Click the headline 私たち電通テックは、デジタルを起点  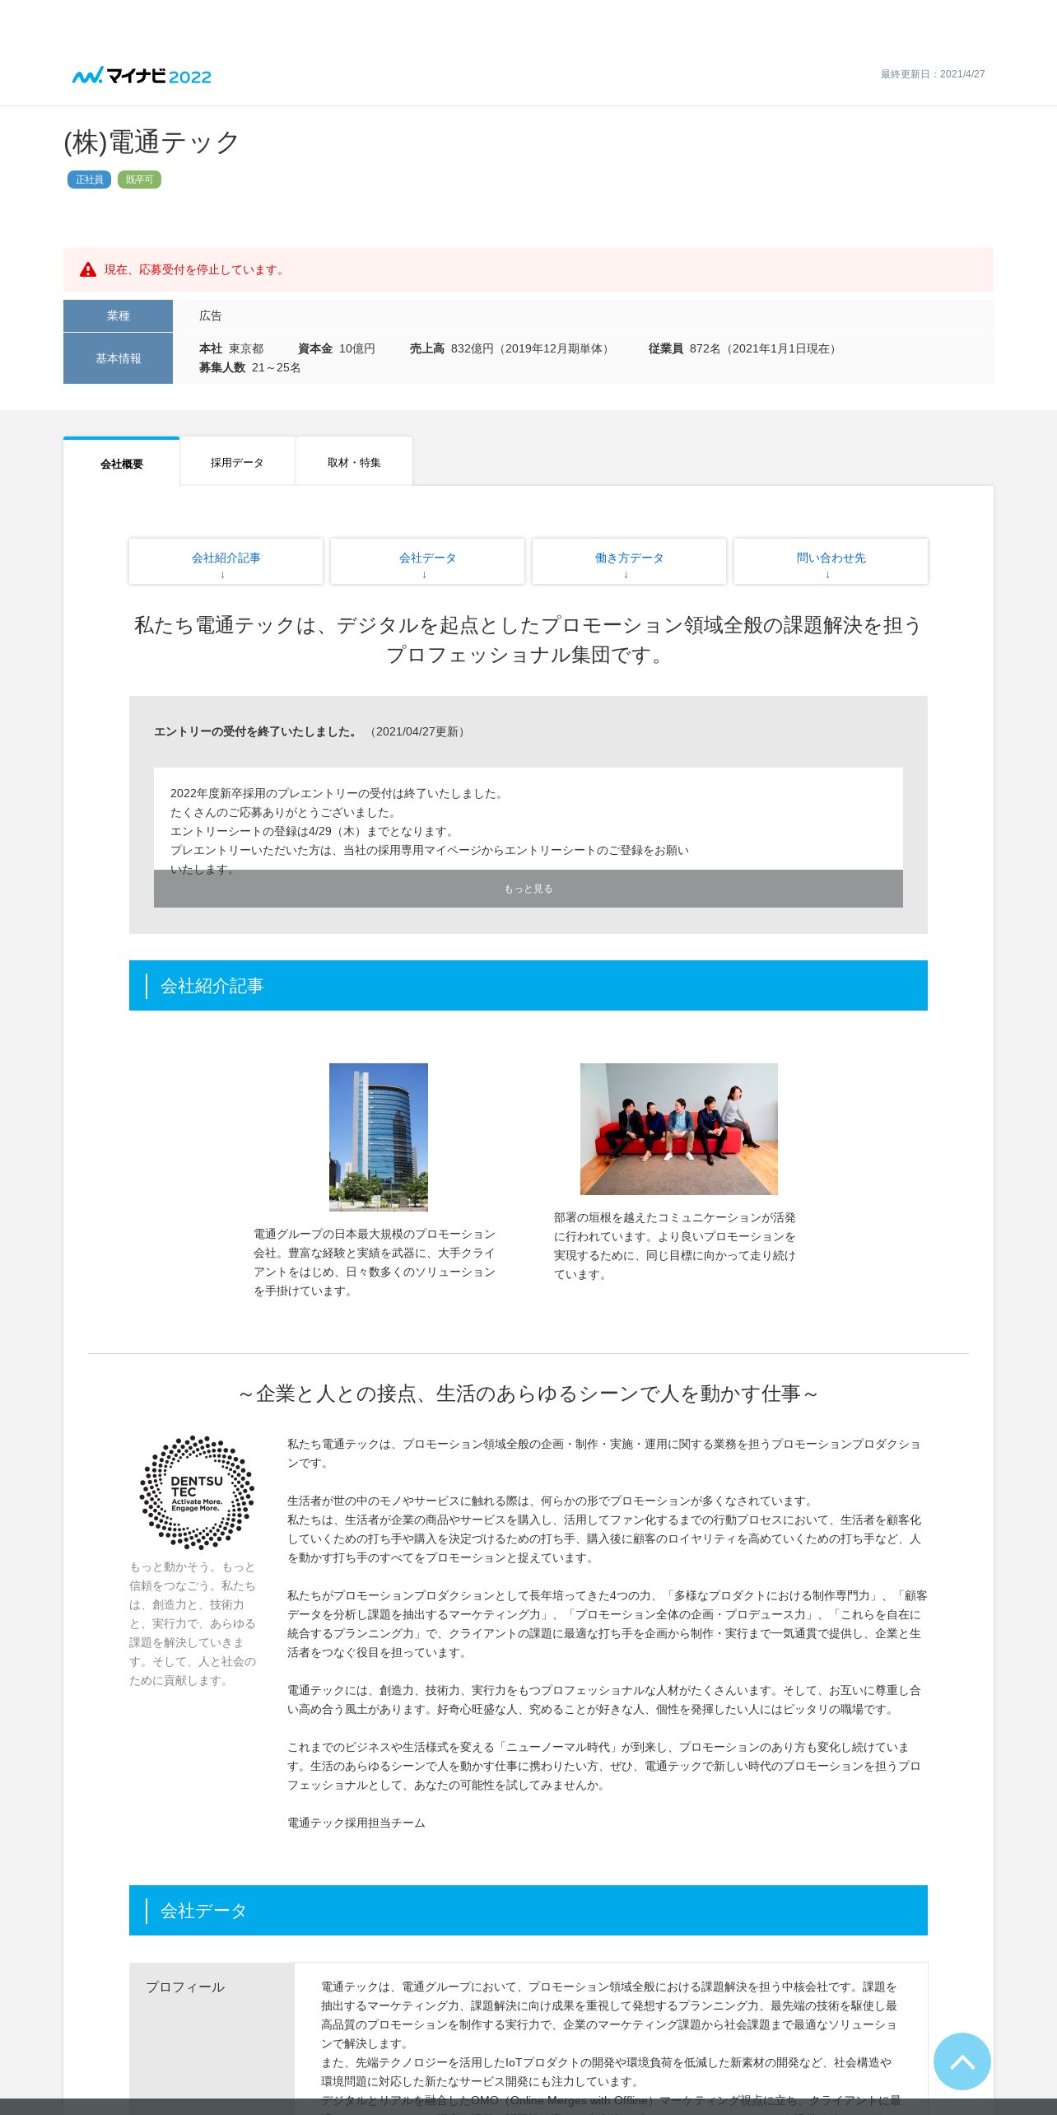pos(528,640)
